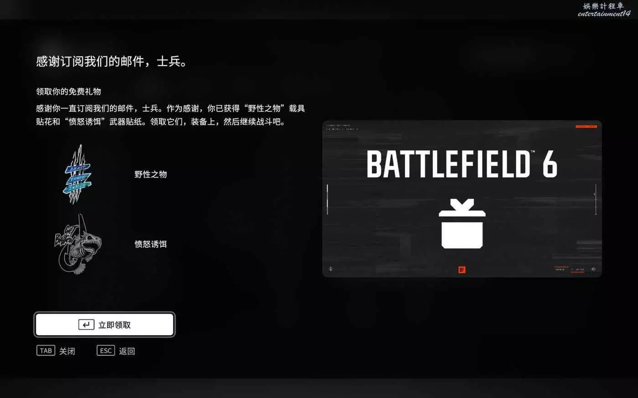Select the 关闭 close label

(x=67, y=351)
